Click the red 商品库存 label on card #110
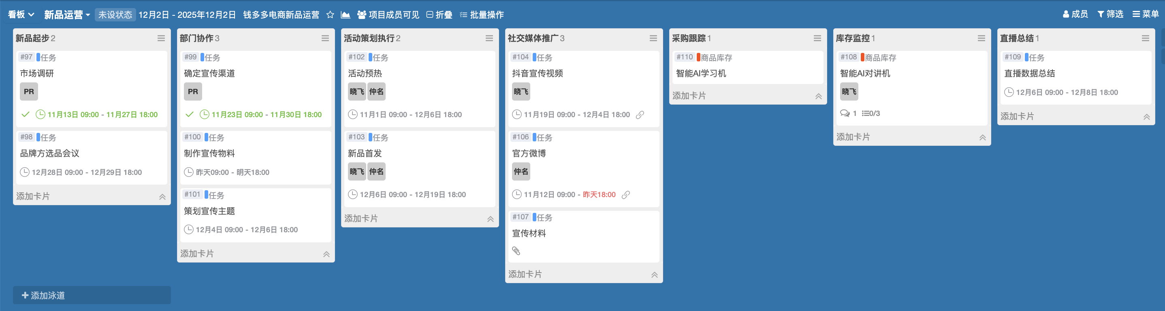 [x=715, y=58]
